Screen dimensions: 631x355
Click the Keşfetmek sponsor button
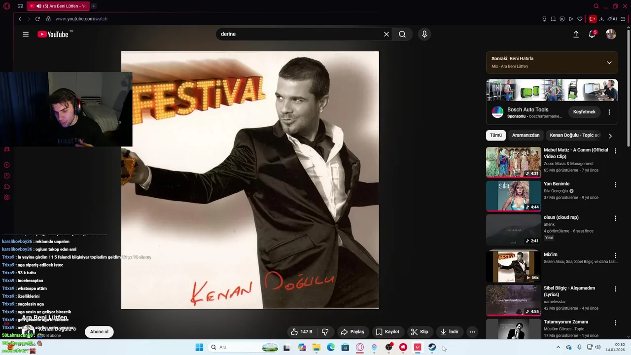point(584,112)
